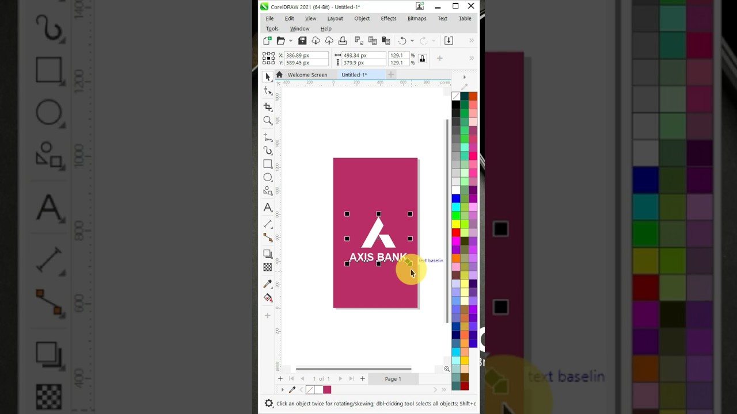Viewport: 737px width, 414px height.
Task: Click the Open folder icon
Action: coord(280,41)
